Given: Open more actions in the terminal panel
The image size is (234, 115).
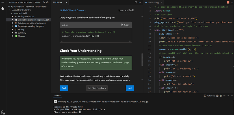Looking at the screenshot, I should 224,96.
